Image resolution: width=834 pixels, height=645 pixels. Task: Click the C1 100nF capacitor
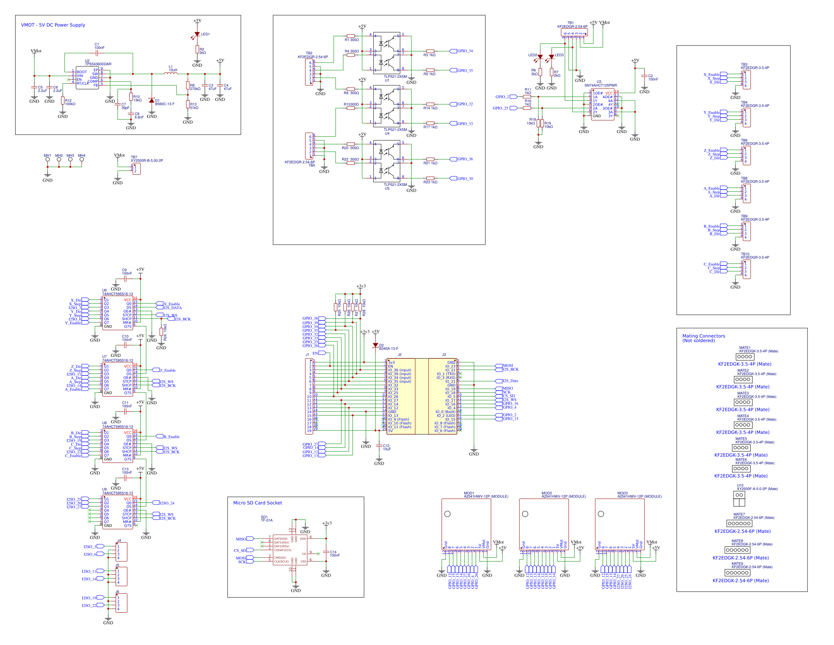coord(97,53)
